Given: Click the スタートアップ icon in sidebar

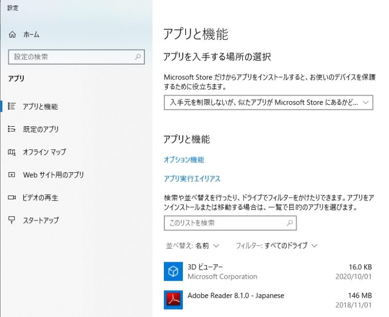Looking at the screenshot, I should pyautogui.click(x=12, y=220).
